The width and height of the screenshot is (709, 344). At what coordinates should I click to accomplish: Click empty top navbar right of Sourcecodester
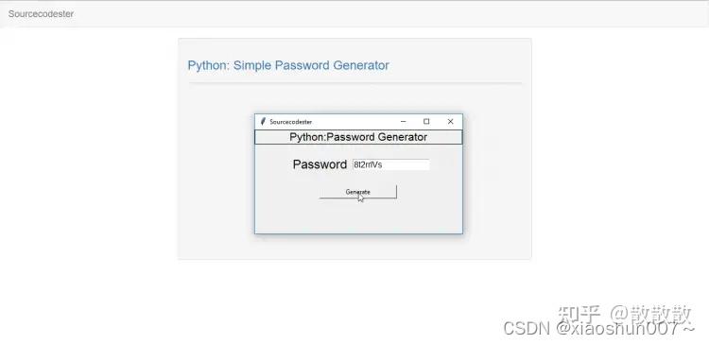pyautogui.click(x=389, y=14)
